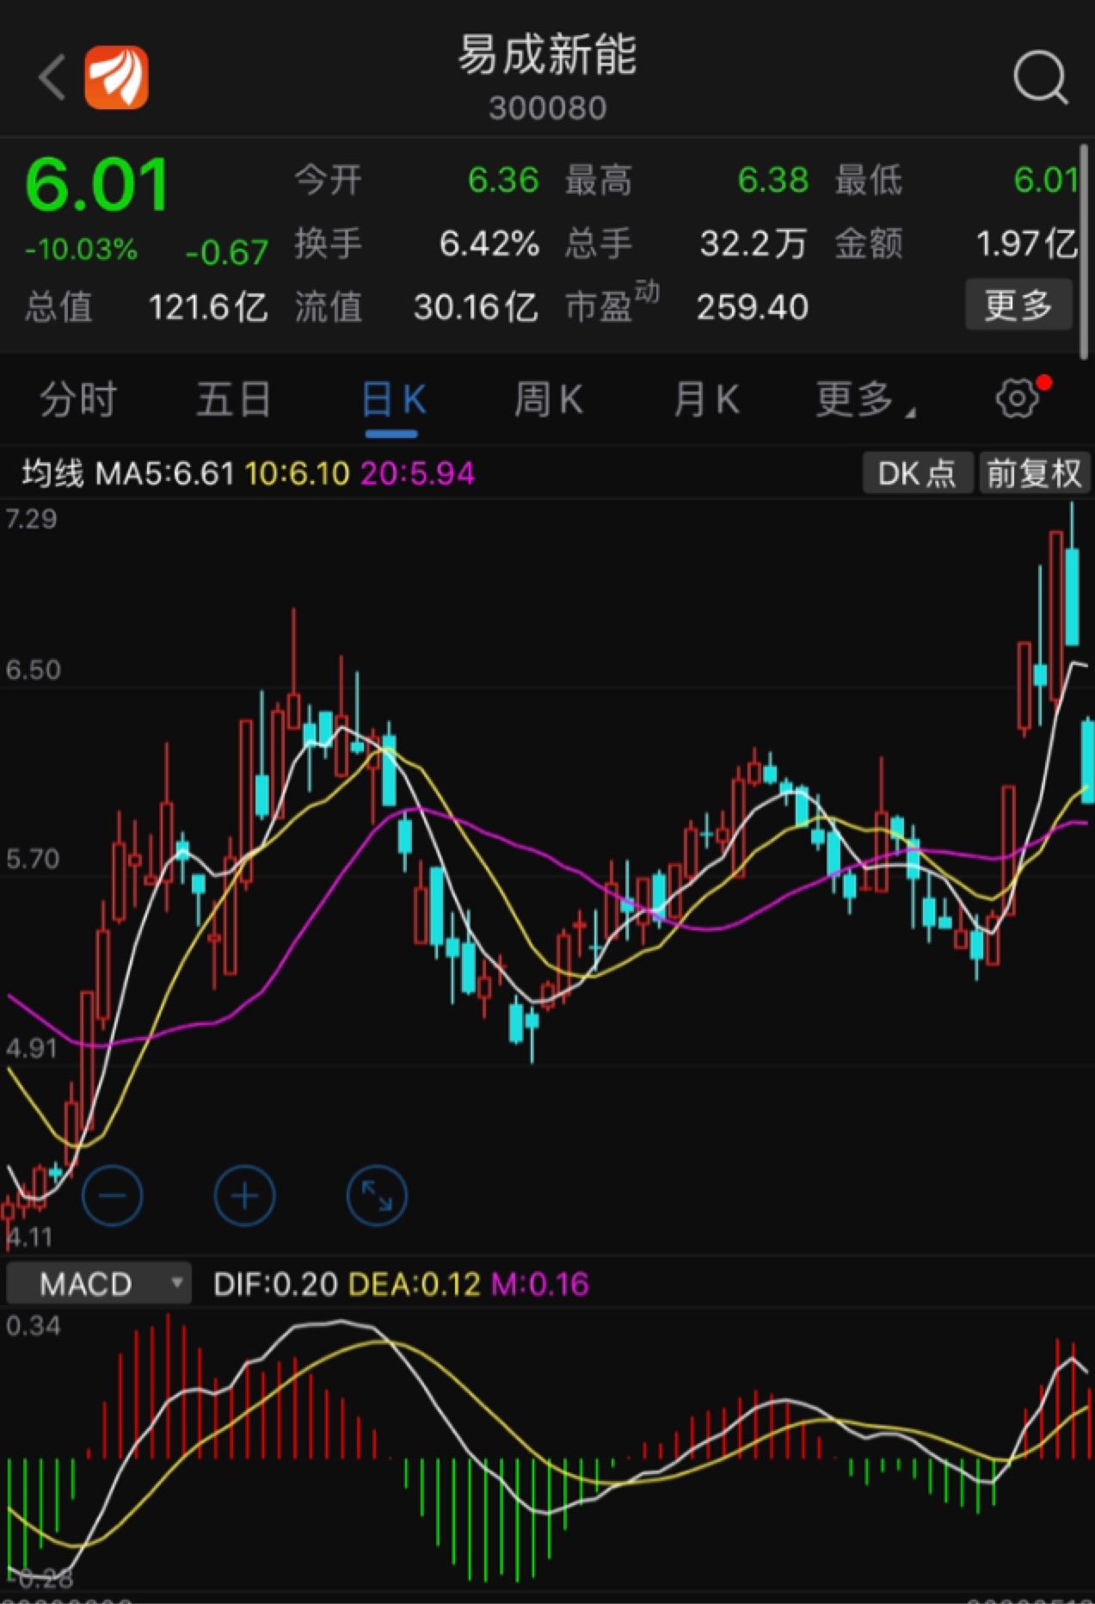Tap the current price 6.01

tap(97, 184)
